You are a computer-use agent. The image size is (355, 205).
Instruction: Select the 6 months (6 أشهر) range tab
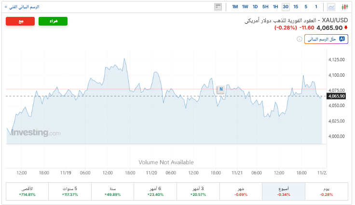coord(156,191)
